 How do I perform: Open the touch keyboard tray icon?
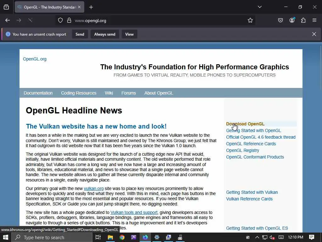(281, 237)
